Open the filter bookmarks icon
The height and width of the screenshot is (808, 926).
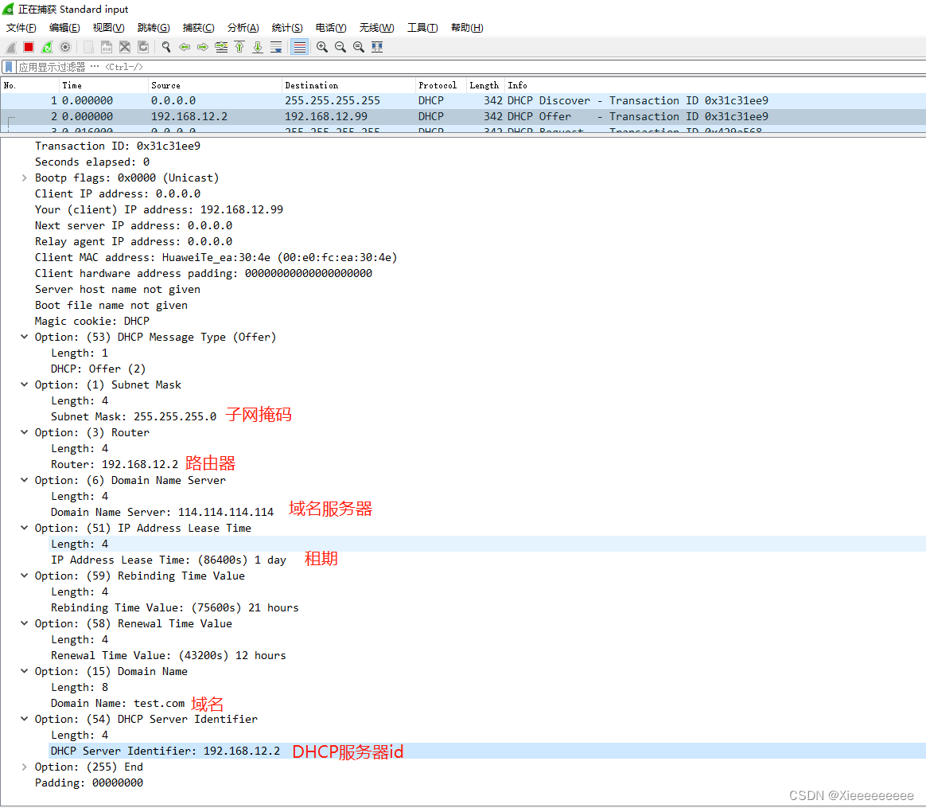pyautogui.click(x=10, y=66)
